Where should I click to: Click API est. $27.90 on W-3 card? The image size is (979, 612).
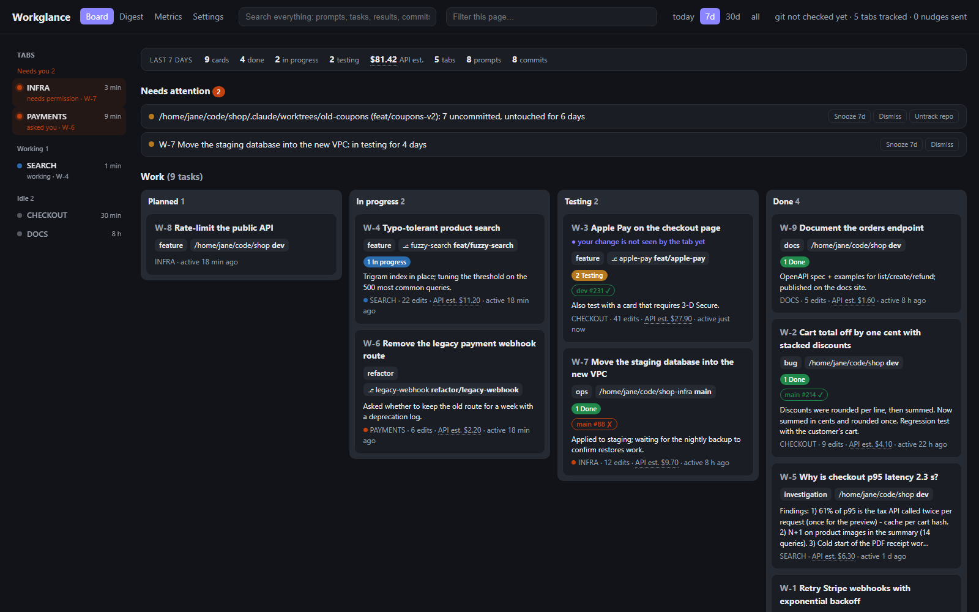click(x=668, y=319)
